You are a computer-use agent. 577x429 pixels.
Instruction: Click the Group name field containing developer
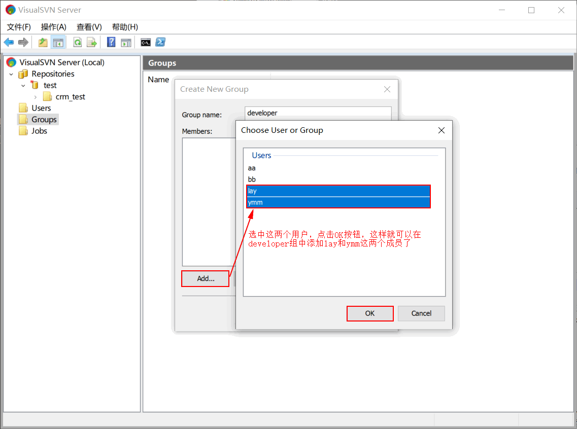coord(318,113)
